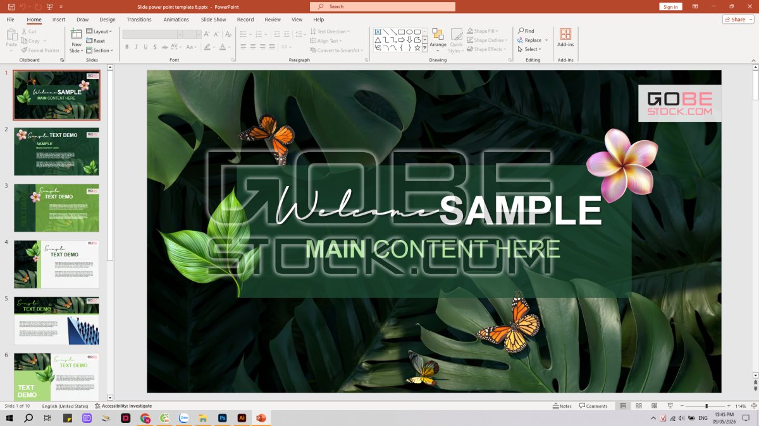Toggle the Comments pane
Image resolution: width=759 pixels, height=426 pixels.
click(x=593, y=406)
